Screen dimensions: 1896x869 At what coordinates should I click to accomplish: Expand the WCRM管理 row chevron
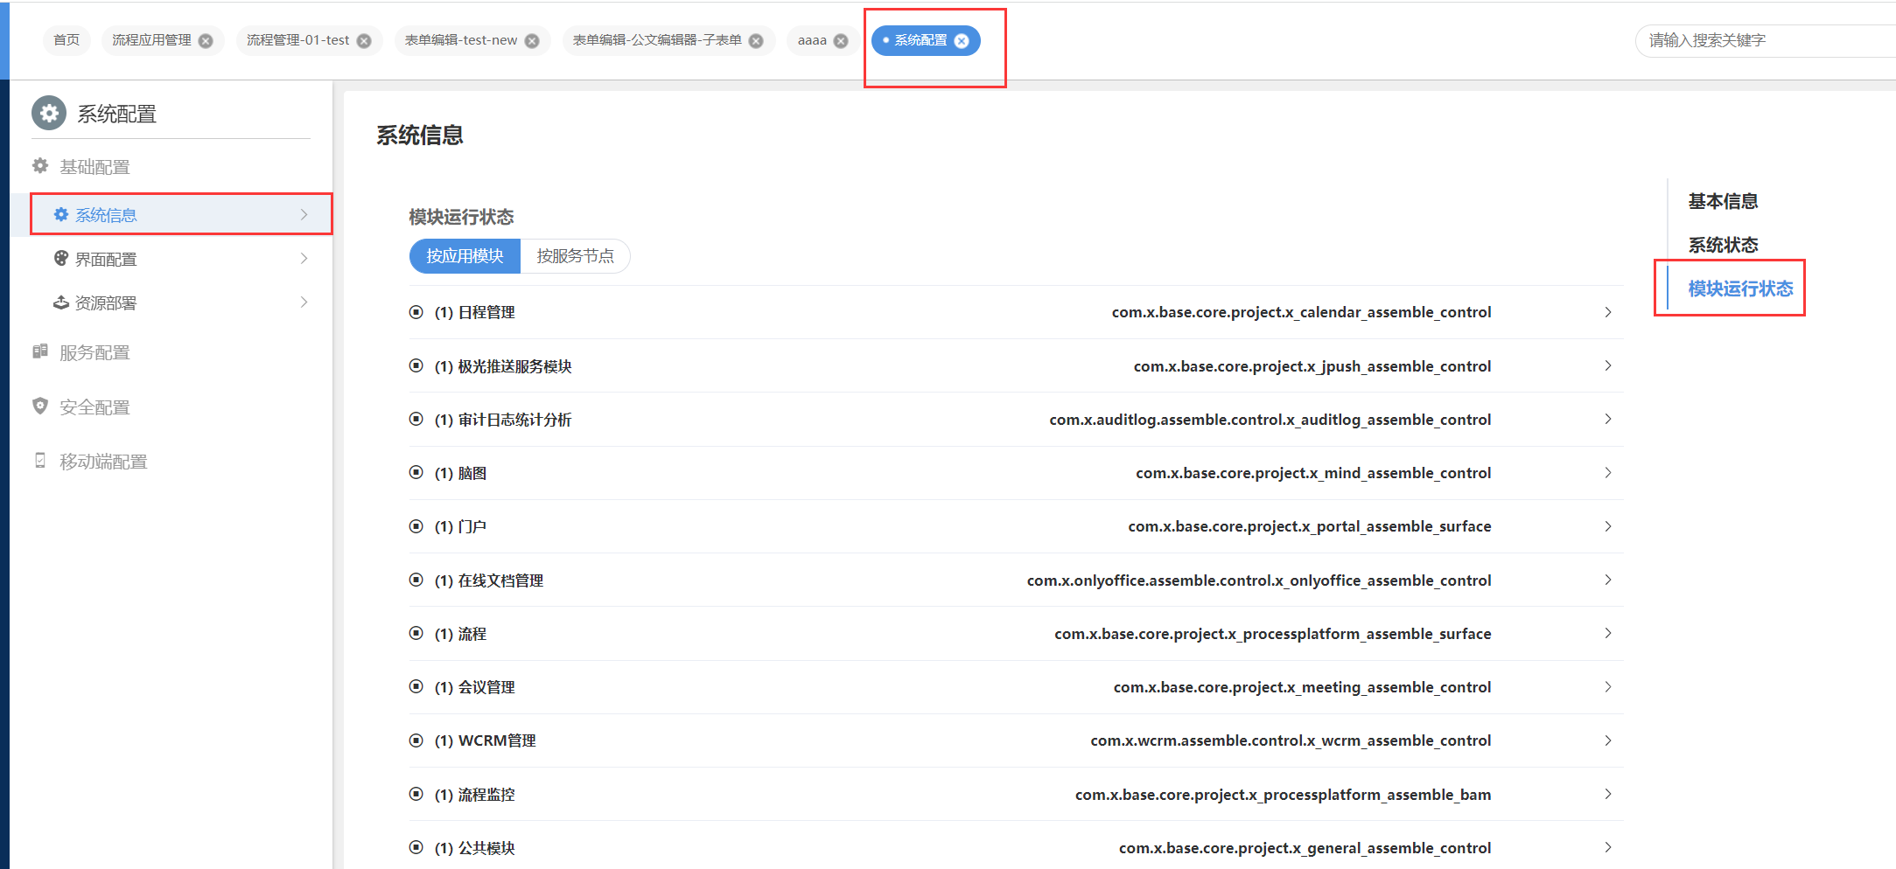point(1608,740)
